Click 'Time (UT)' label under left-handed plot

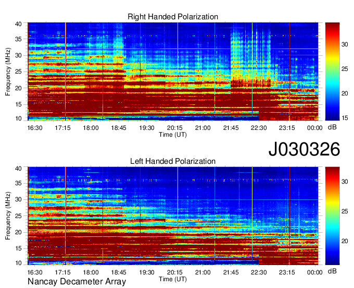[173, 279]
